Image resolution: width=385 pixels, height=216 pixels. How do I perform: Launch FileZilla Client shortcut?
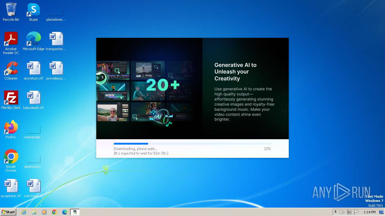coord(11,100)
